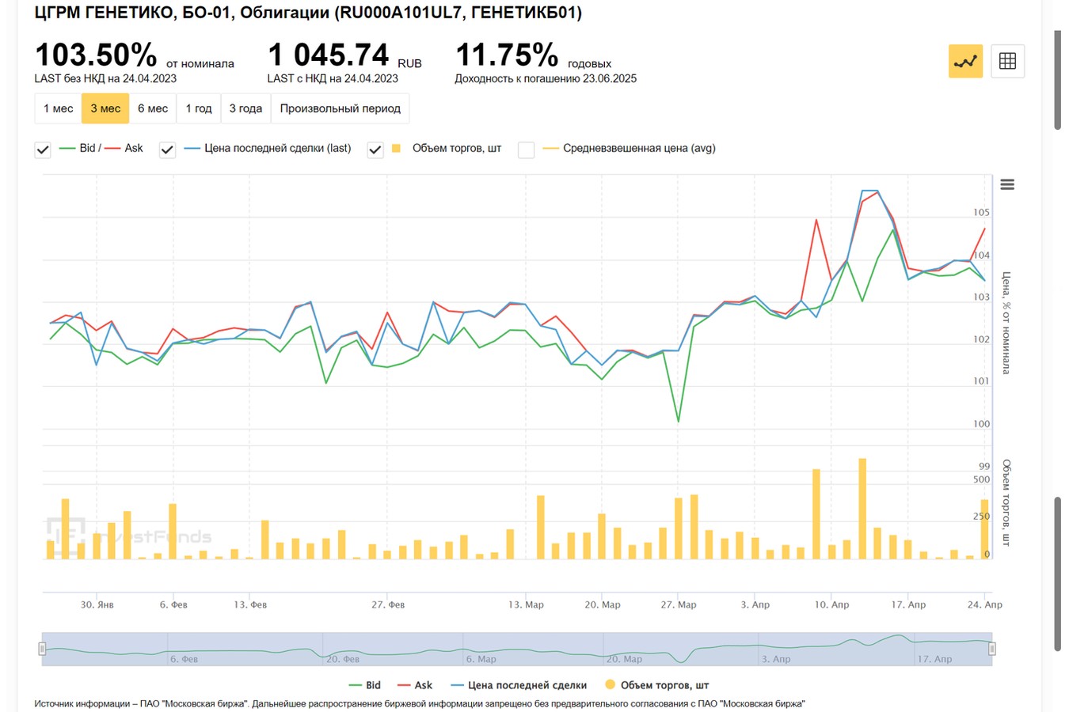Image resolution: width=1069 pixels, height=712 pixels.
Task: Click the 1 045.74 RUB price value
Action: (328, 55)
